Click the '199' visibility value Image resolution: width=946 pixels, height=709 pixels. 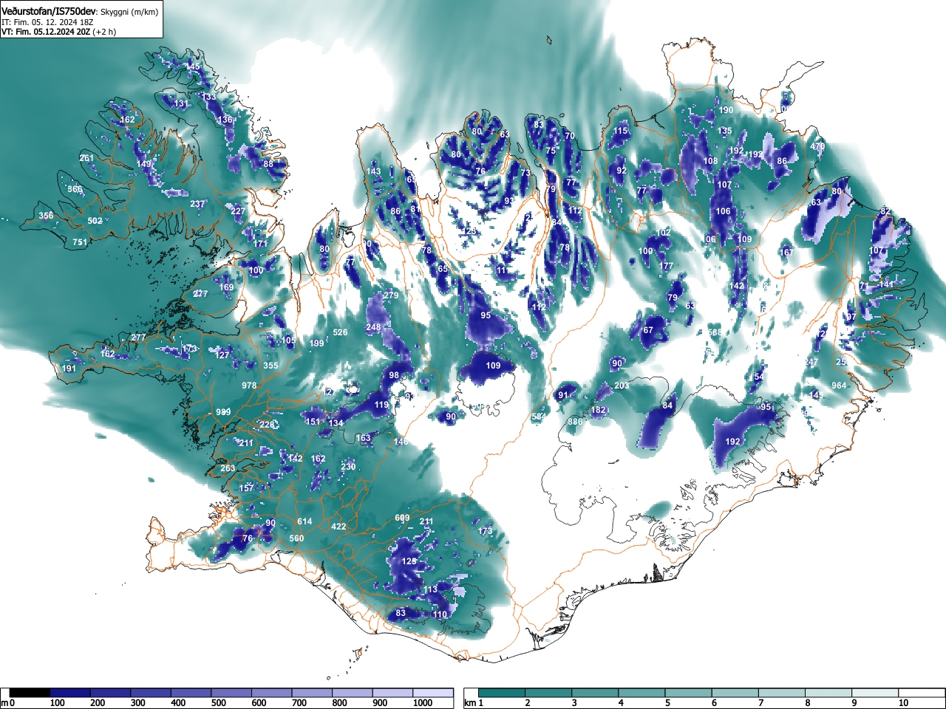pos(317,343)
